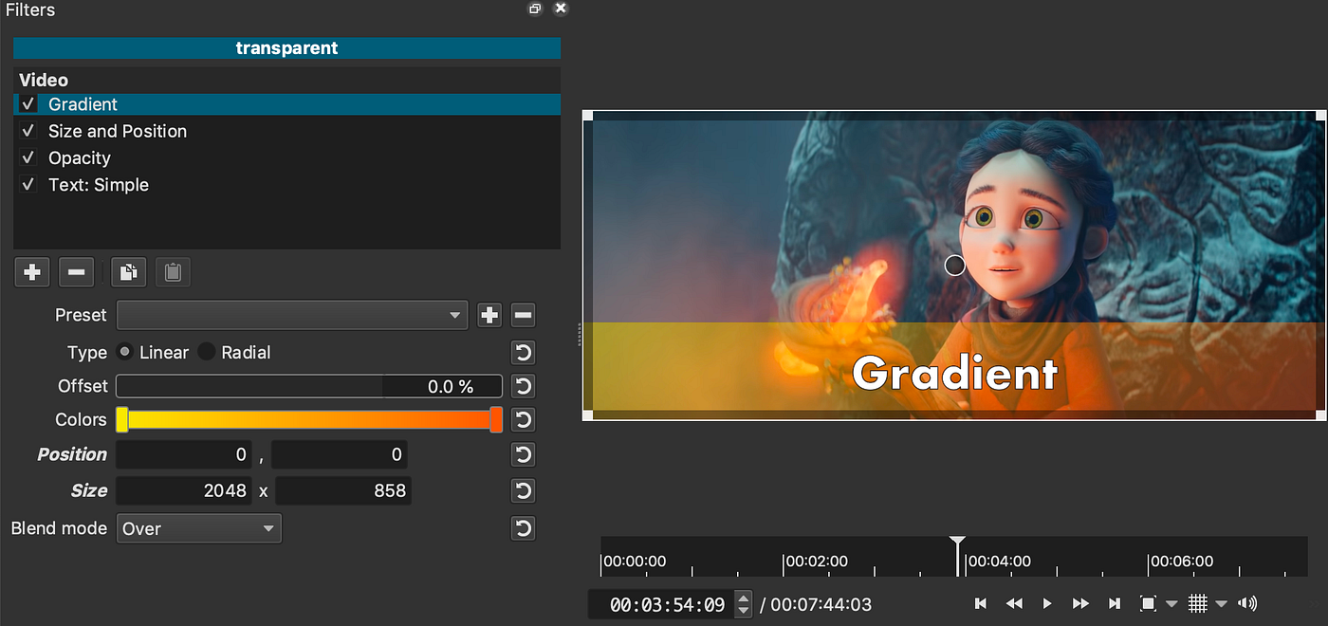Click the total duration 00:07:44:03

point(821,604)
